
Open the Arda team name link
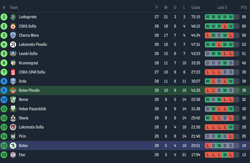click(22, 81)
